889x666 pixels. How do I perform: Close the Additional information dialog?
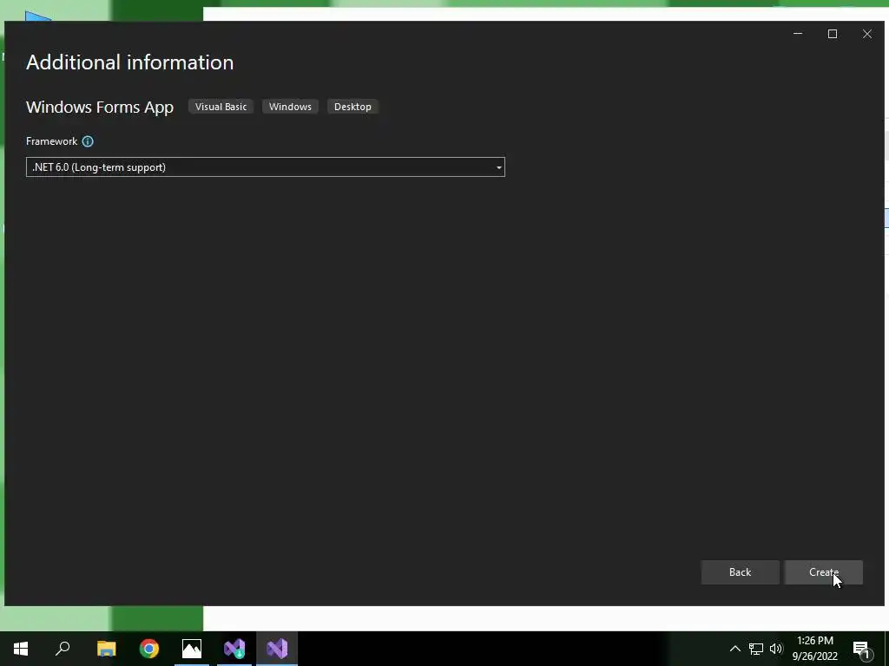coord(867,34)
